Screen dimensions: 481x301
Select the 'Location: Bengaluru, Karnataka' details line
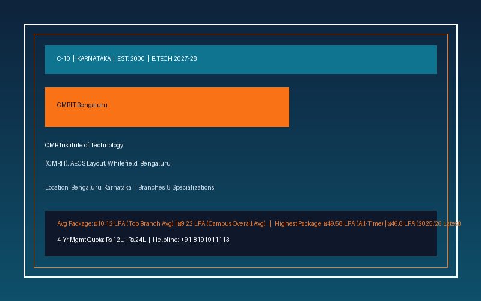point(129,187)
